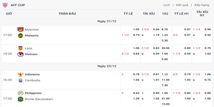The image size is (214, 107).
Task: Open the Lịch tab
Action: [167, 5]
